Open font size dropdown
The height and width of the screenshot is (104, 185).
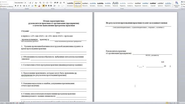point(28,3)
